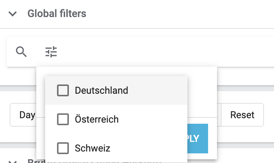
Task: Pick the Schweiz list entry text
Action: (x=92, y=148)
